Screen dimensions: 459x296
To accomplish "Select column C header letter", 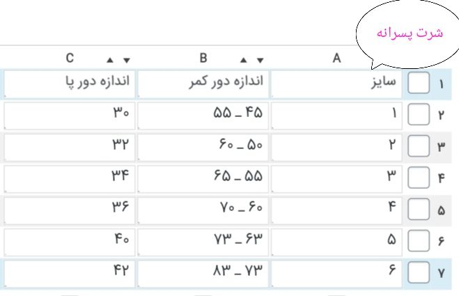I will [70, 59].
